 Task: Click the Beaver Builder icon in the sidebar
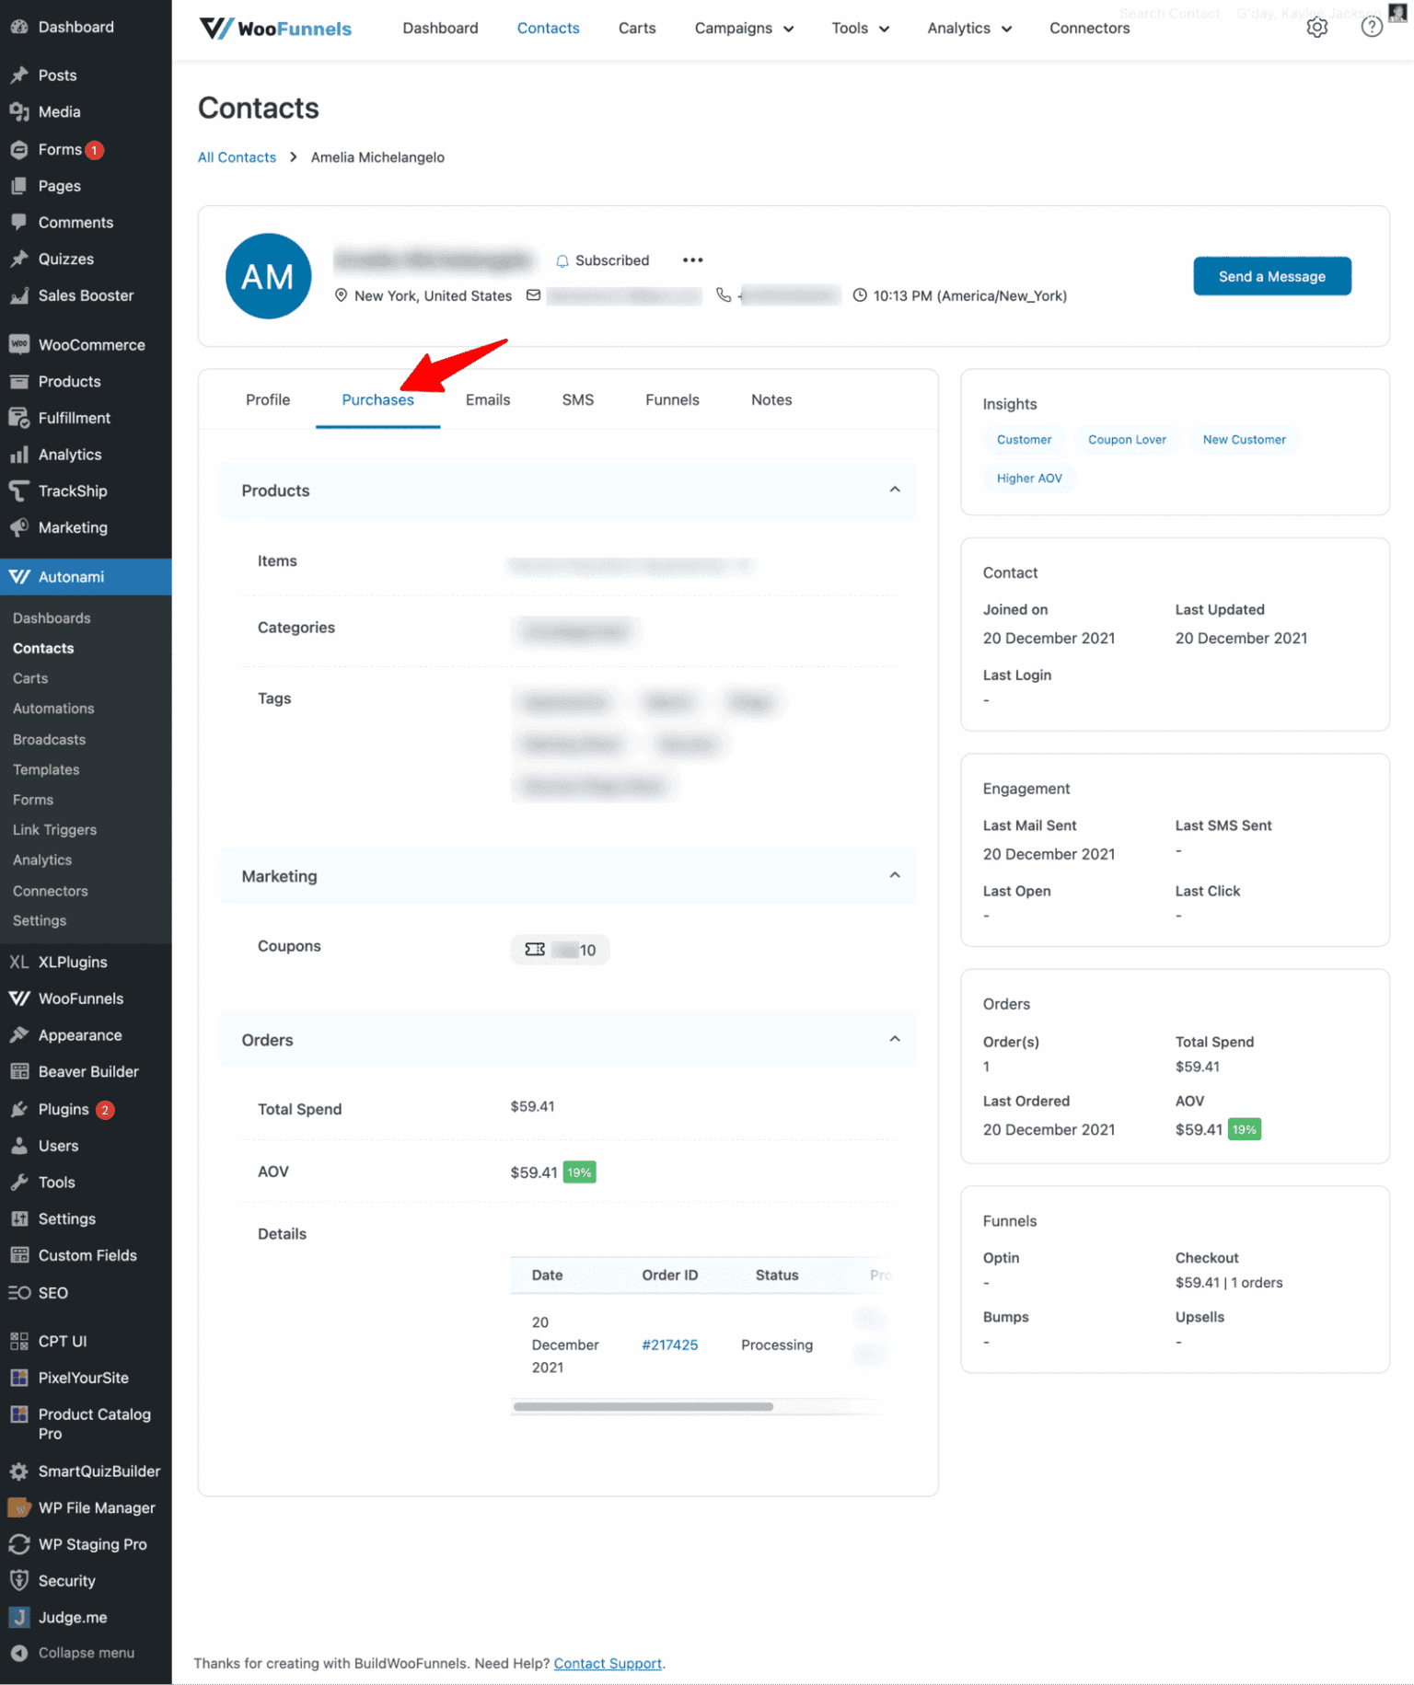coord(19,1072)
